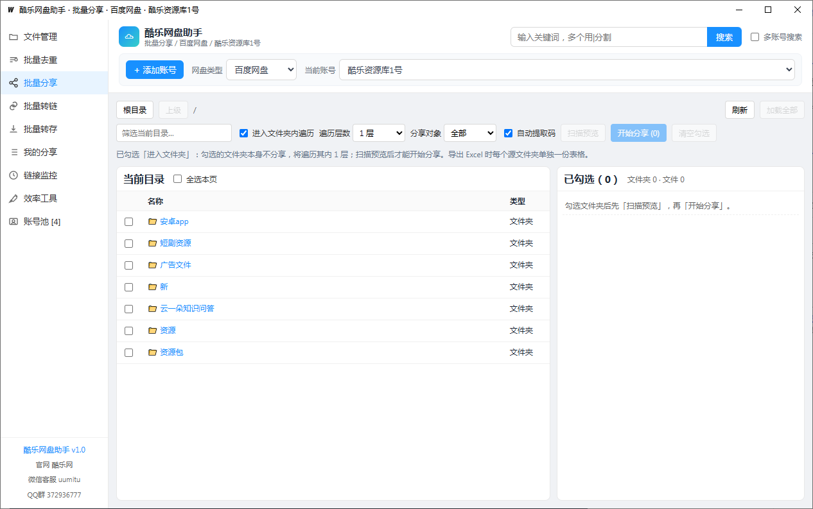Open 文件管理 in the sidebar

[x=54, y=37]
